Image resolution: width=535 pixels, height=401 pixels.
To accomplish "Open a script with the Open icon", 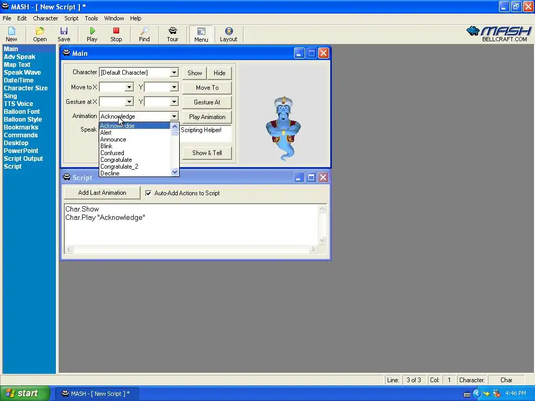I will coord(40,34).
